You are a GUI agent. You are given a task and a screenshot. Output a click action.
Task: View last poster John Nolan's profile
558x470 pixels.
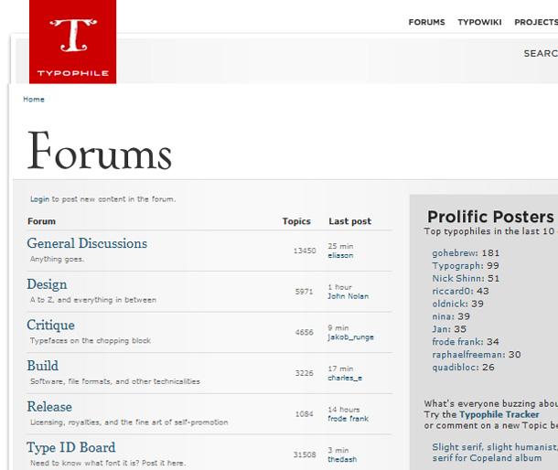[x=348, y=296]
